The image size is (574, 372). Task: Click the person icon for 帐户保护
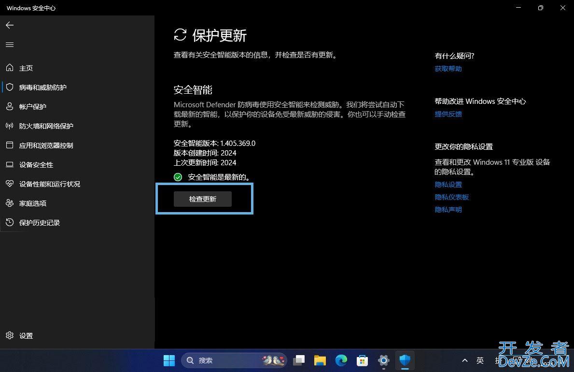coord(10,106)
